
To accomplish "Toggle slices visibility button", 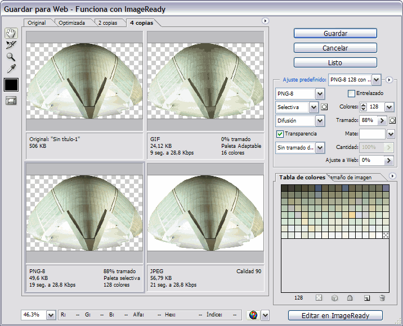I will pyautogui.click(x=11, y=101).
